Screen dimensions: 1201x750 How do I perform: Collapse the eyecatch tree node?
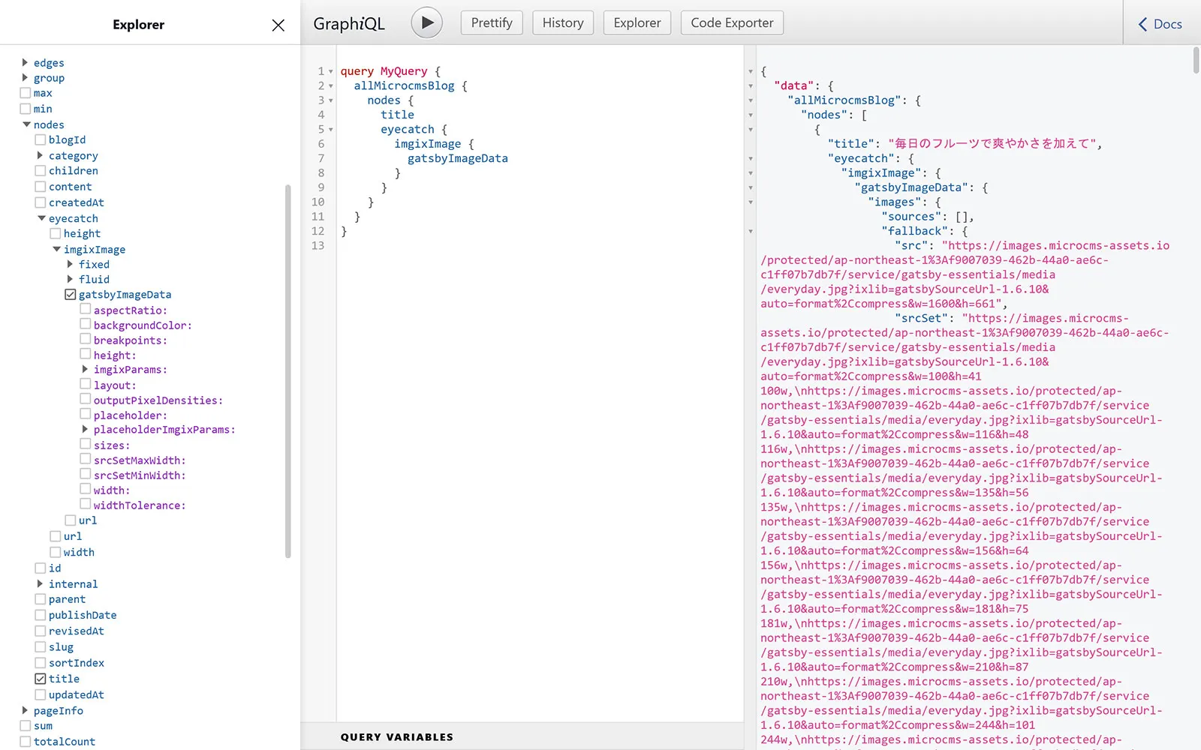(x=41, y=218)
